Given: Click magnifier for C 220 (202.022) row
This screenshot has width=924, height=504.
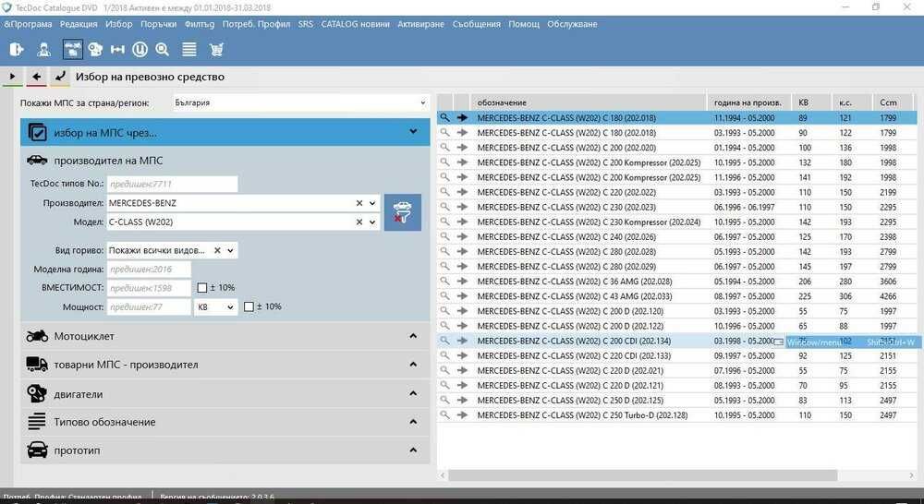Looking at the screenshot, I should [x=445, y=192].
